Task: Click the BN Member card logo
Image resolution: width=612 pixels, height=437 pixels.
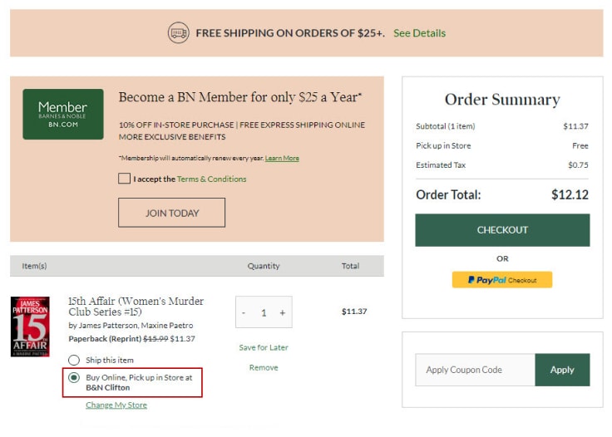Action: click(x=63, y=114)
